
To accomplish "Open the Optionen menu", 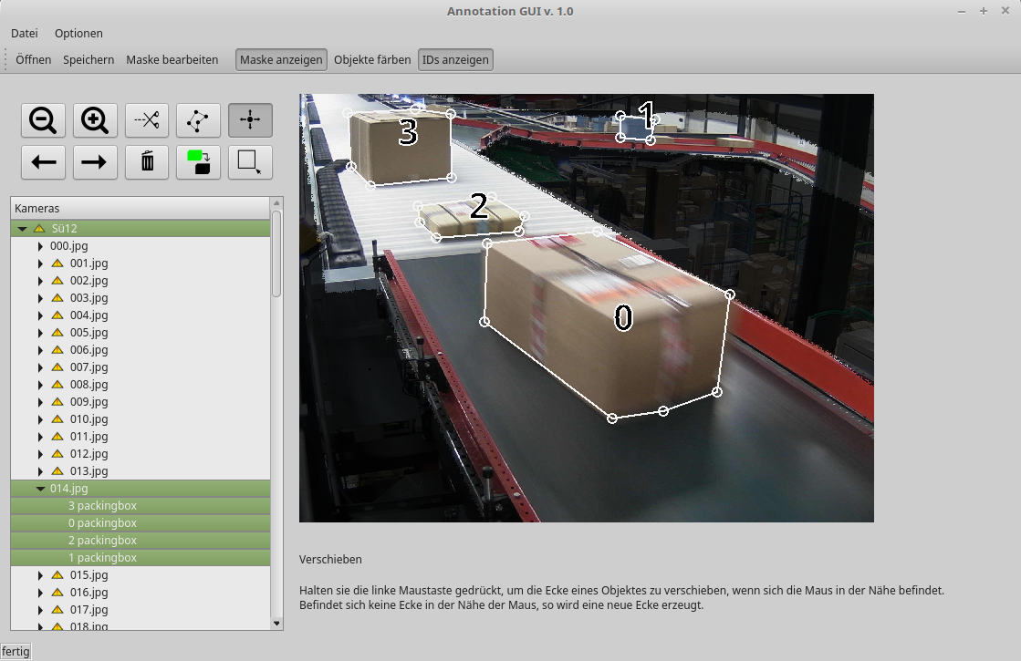I will [x=78, y=34].
